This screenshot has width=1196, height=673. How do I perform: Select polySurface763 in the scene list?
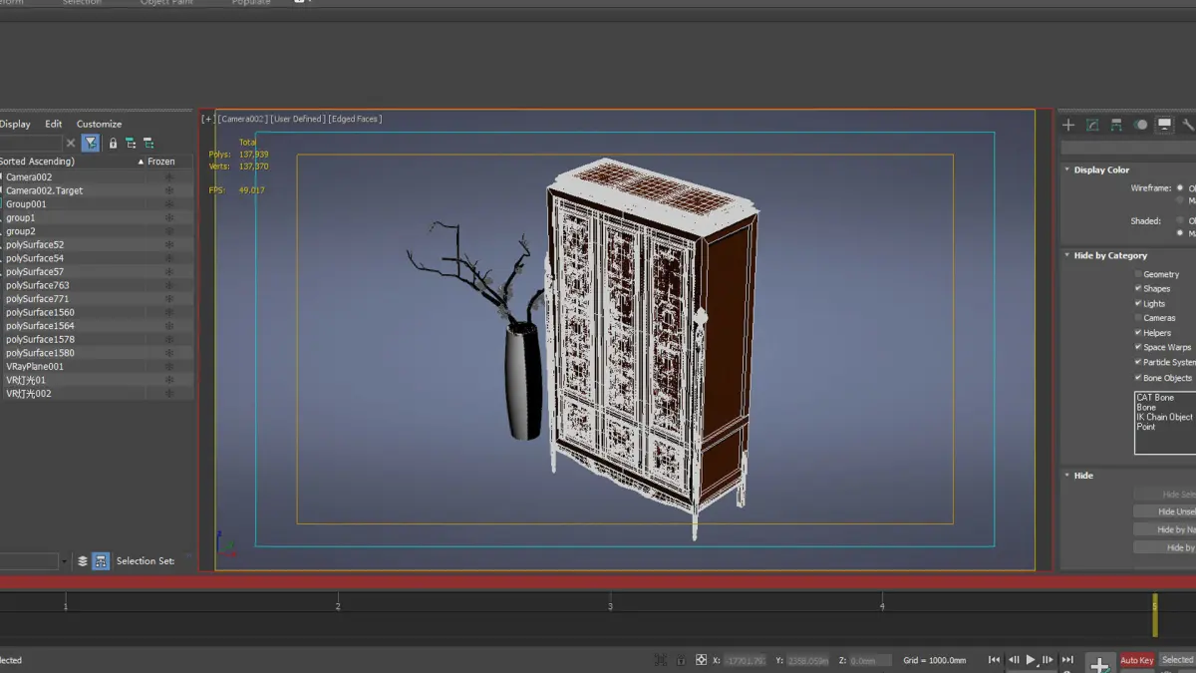coord(37,285)
